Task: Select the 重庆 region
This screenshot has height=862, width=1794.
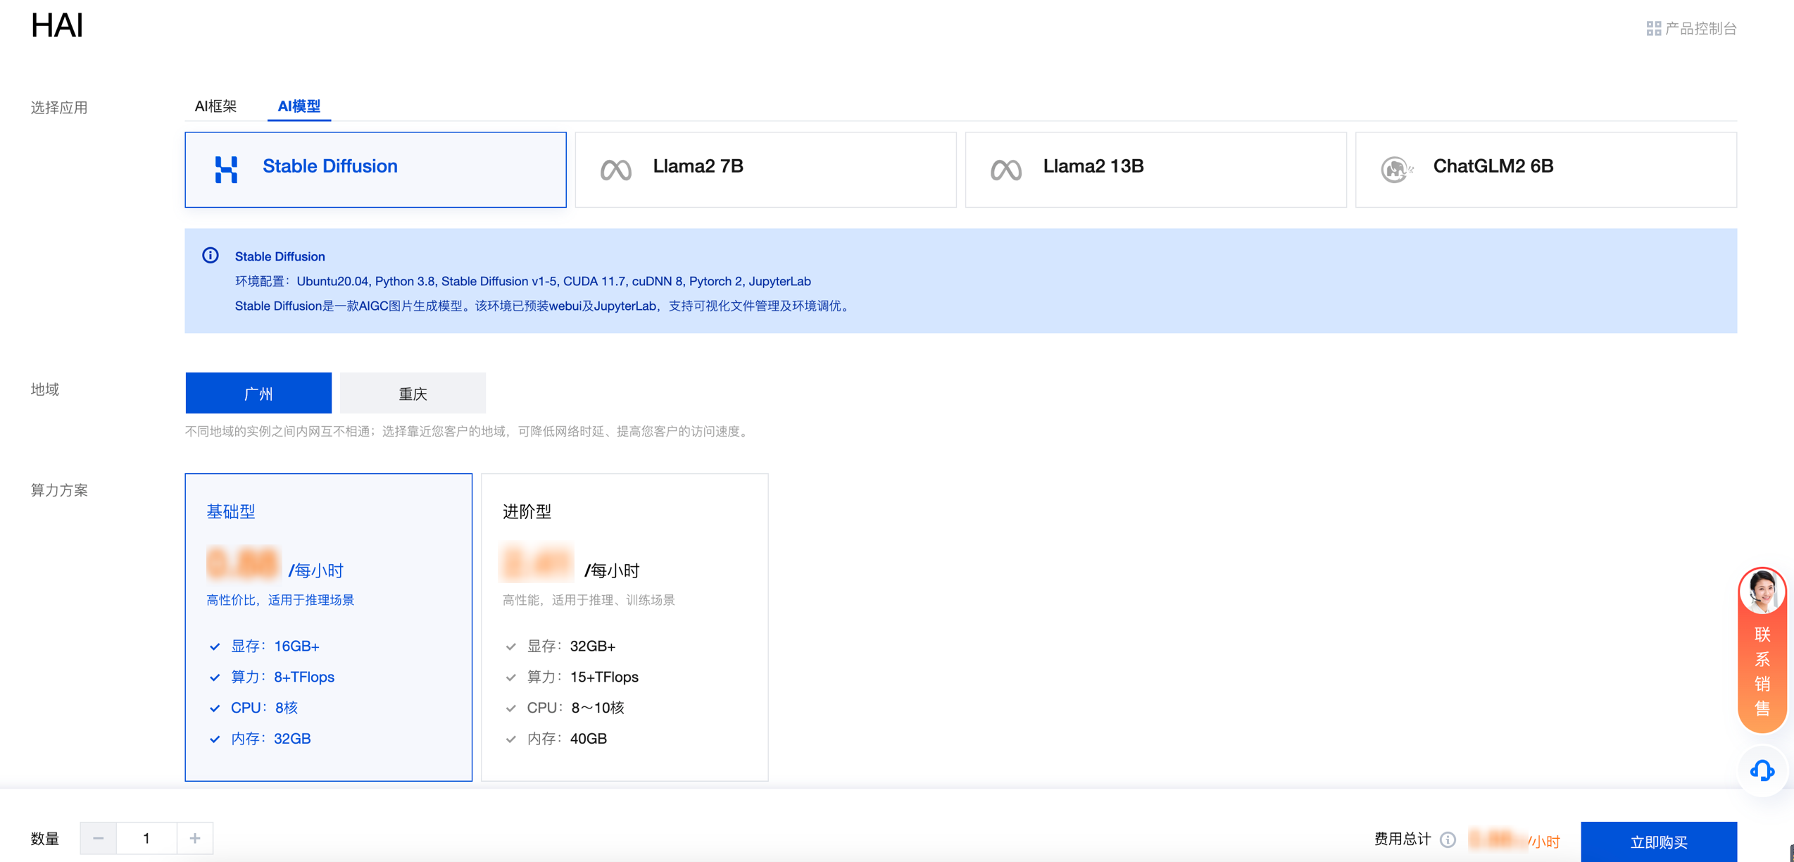Action: click(413, 393)
